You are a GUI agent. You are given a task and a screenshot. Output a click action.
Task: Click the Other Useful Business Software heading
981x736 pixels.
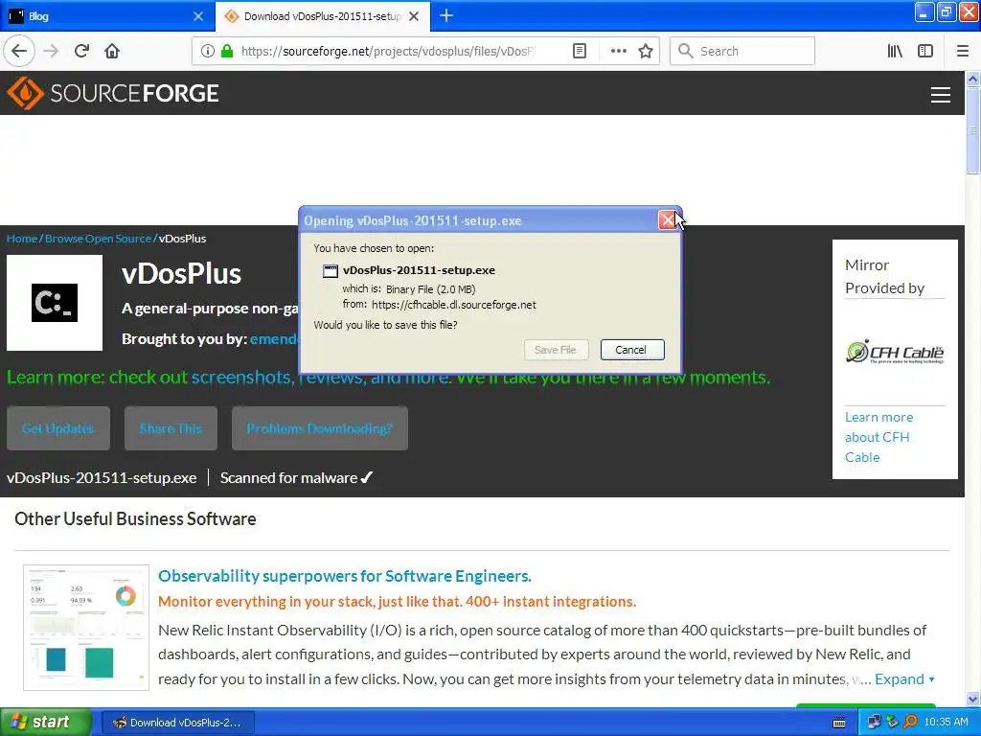coord(135,518)
